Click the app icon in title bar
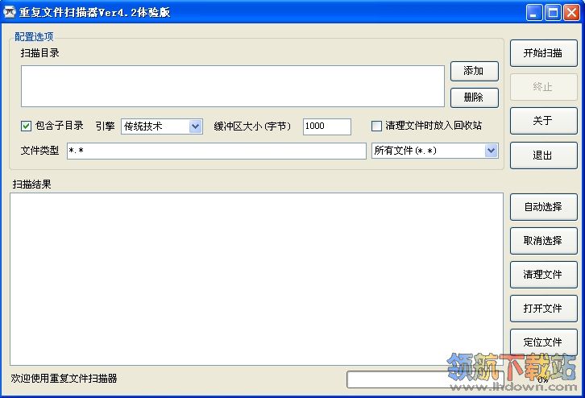This screenshot has height=398, width=585. pos(10,12)
